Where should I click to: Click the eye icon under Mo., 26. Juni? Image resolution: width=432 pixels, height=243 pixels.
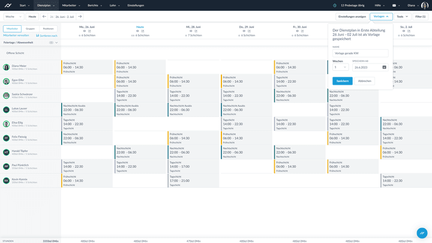click(85, 31)
